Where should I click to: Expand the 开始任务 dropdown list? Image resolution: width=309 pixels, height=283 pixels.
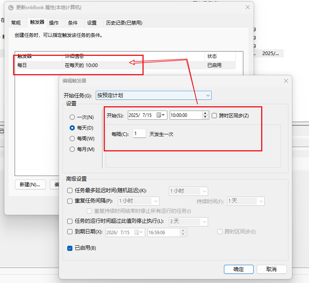tap(208, 96)
